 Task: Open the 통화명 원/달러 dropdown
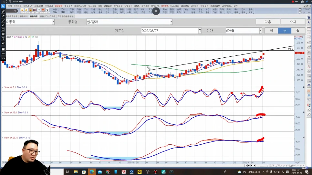(x=171, y=22)
